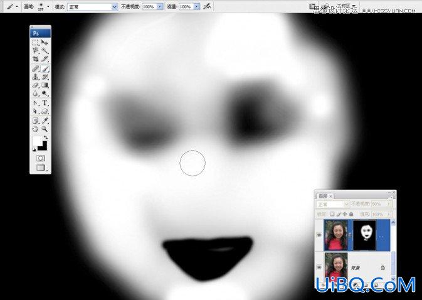Select the Gradient tool

point(45,85)
